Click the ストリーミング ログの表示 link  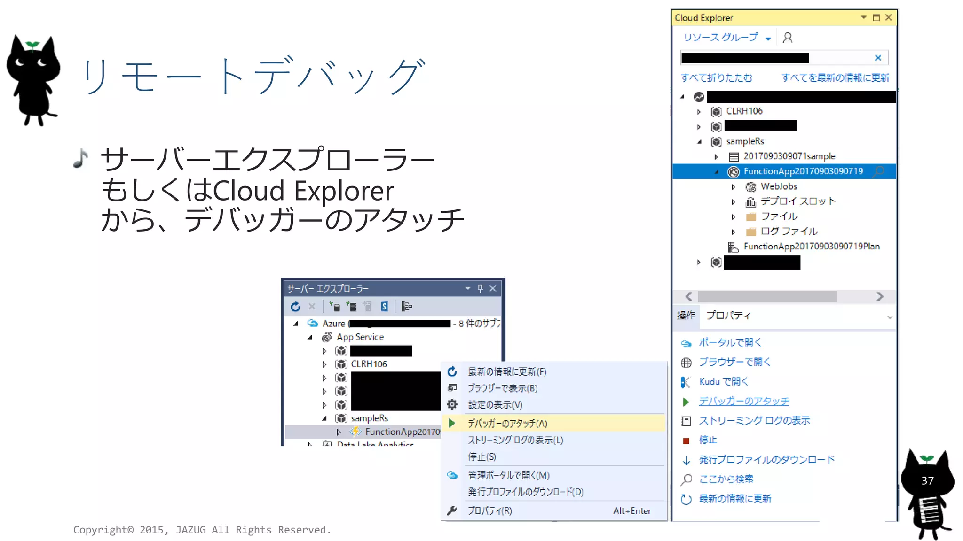[x=754, y=420]
